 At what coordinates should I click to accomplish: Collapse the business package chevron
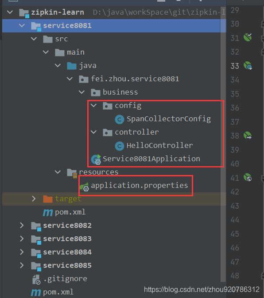(x=82, y=92)
